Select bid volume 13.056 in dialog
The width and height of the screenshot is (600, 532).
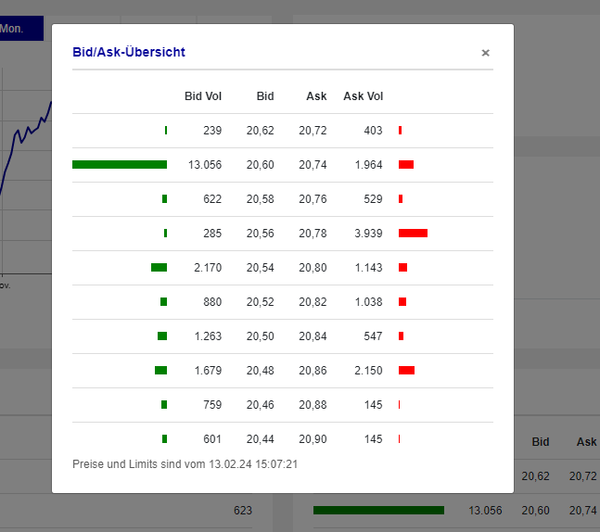[205, 165]
